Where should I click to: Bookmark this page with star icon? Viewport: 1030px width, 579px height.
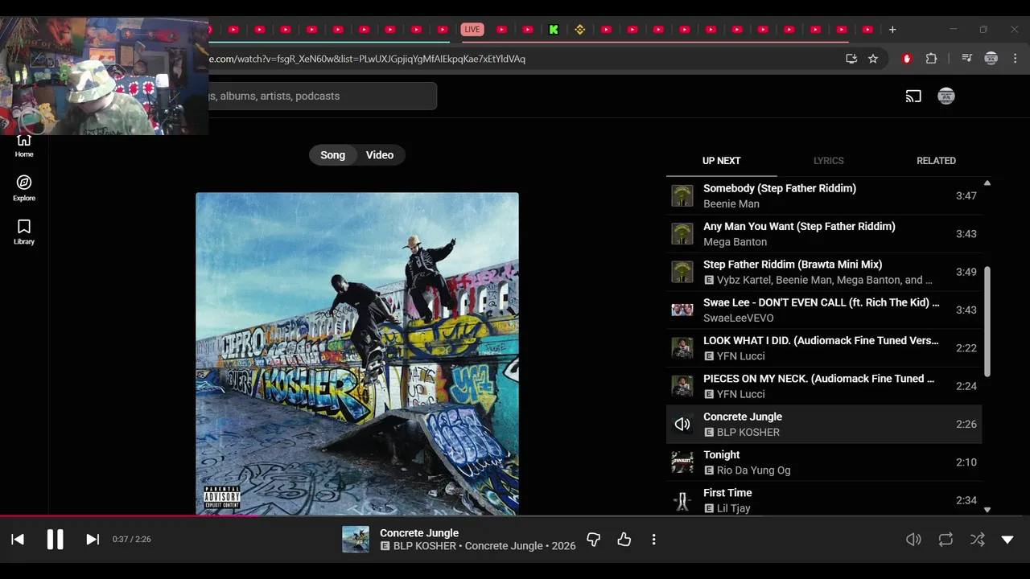pyautogui.click(x=873, y=59)
